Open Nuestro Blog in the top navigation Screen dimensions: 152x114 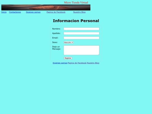[79, 12]
